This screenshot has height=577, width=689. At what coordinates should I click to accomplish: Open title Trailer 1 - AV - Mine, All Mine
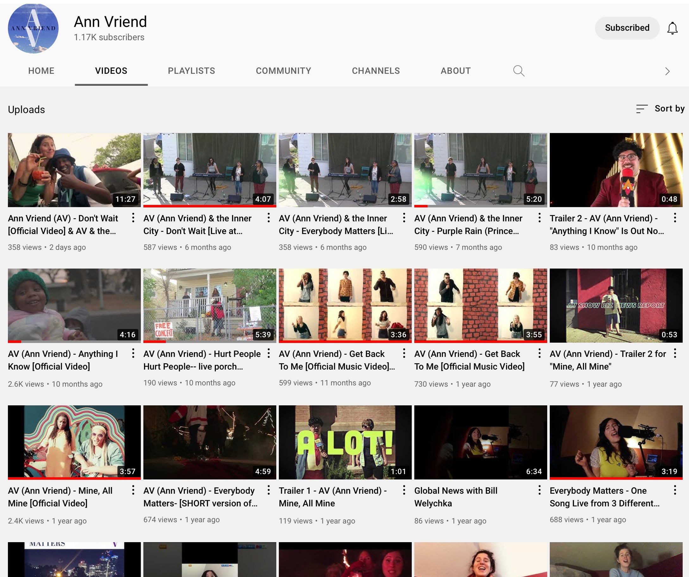[333, 497]
